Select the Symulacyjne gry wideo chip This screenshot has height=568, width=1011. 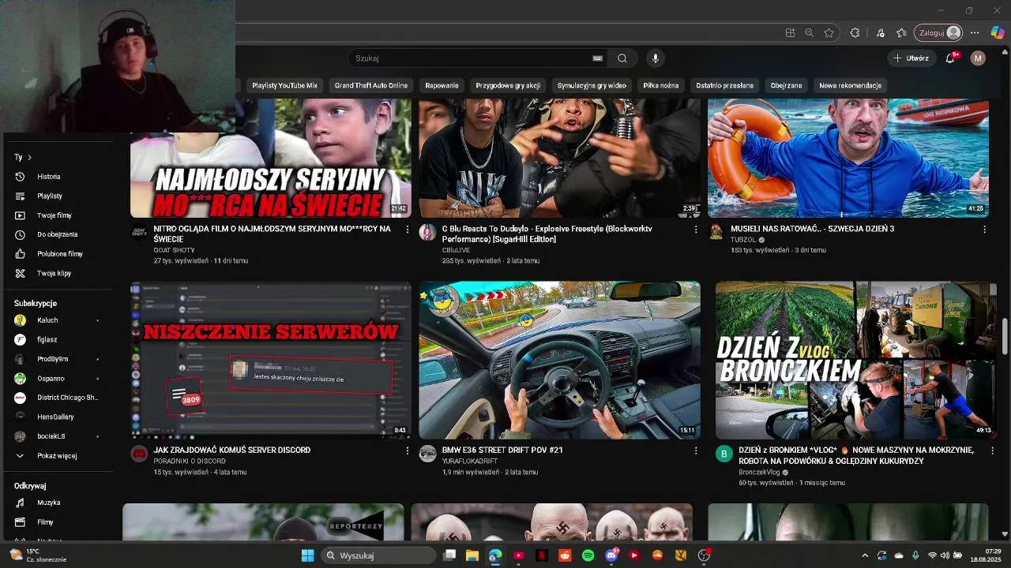(x=592, y=85)
